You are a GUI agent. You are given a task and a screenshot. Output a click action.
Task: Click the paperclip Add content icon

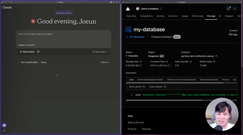tap(21, 52)
